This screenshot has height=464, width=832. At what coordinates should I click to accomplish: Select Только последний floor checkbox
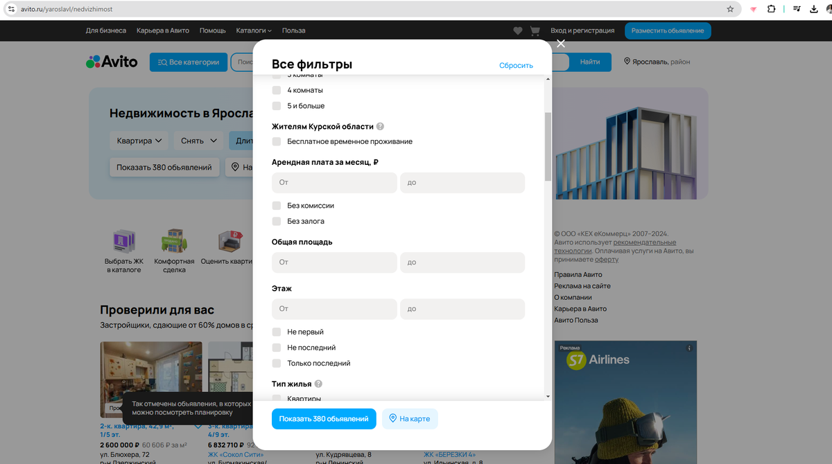[x=277, y=363]
